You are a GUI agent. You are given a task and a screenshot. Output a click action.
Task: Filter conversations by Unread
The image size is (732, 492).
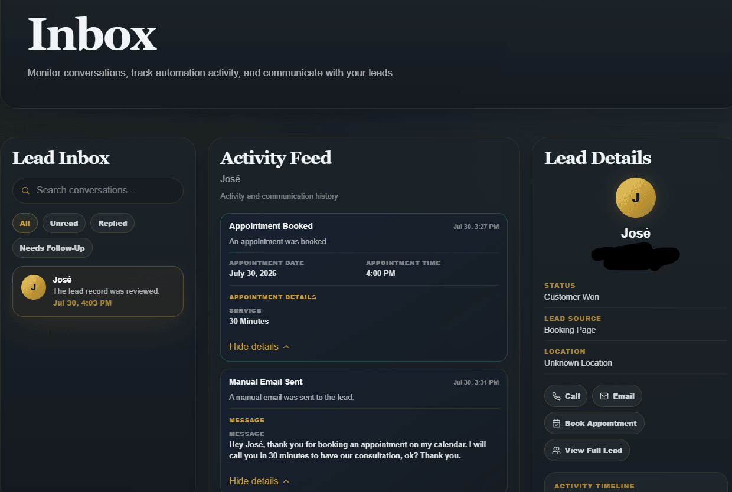pos(64,224)
